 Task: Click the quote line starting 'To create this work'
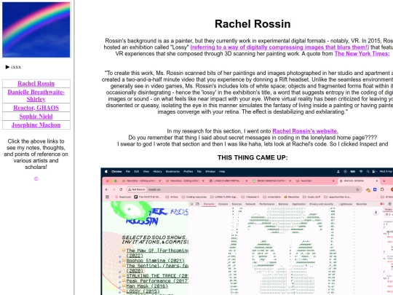tap(249, 73)
